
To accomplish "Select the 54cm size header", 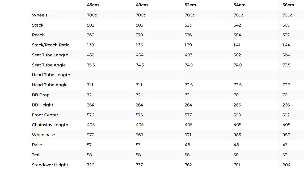I will pos(239,5).
